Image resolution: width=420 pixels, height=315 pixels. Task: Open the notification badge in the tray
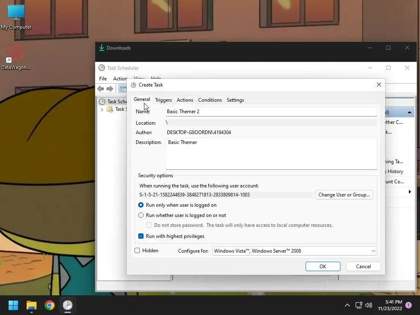click(x=409, y=305)
